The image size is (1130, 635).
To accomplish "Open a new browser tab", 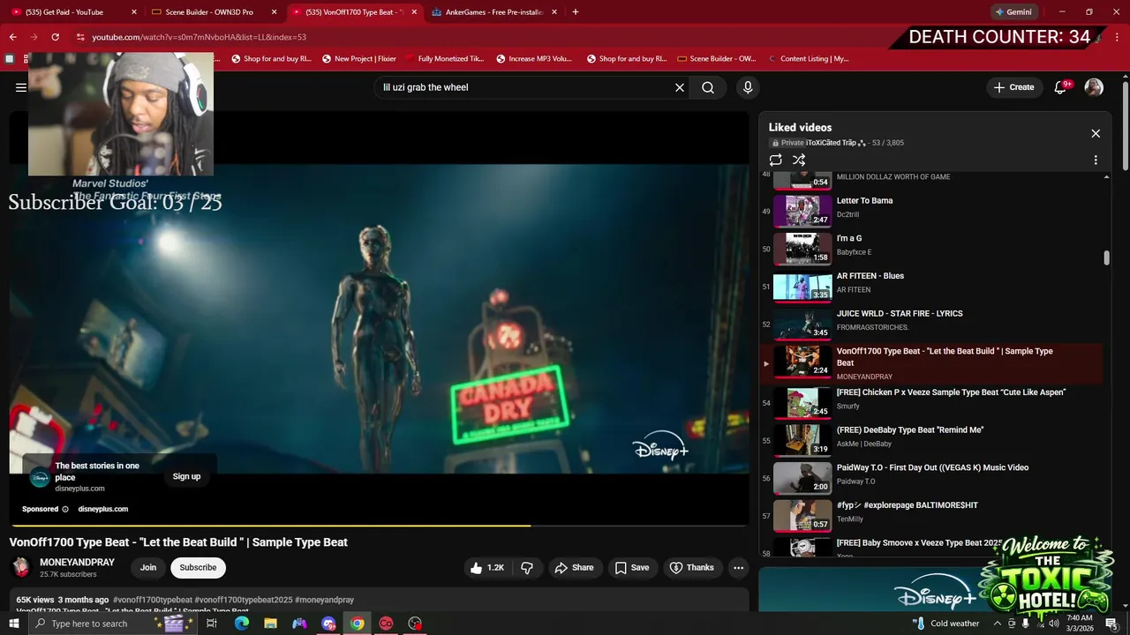I will pyautogui.click(x=576, y=12).
